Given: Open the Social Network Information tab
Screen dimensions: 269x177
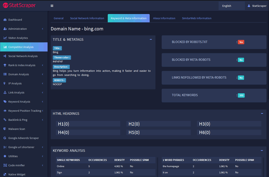Looking at the screenshot, I should click(x=87, y=18).
